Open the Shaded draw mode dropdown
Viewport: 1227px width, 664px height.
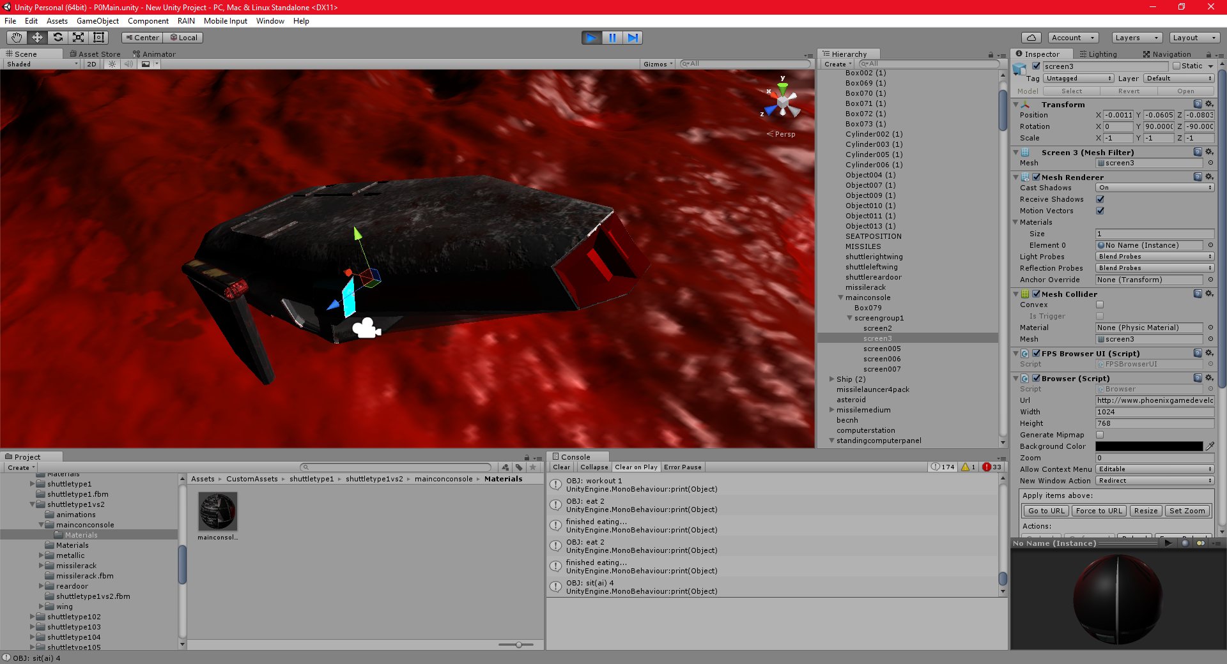(42, 64)
